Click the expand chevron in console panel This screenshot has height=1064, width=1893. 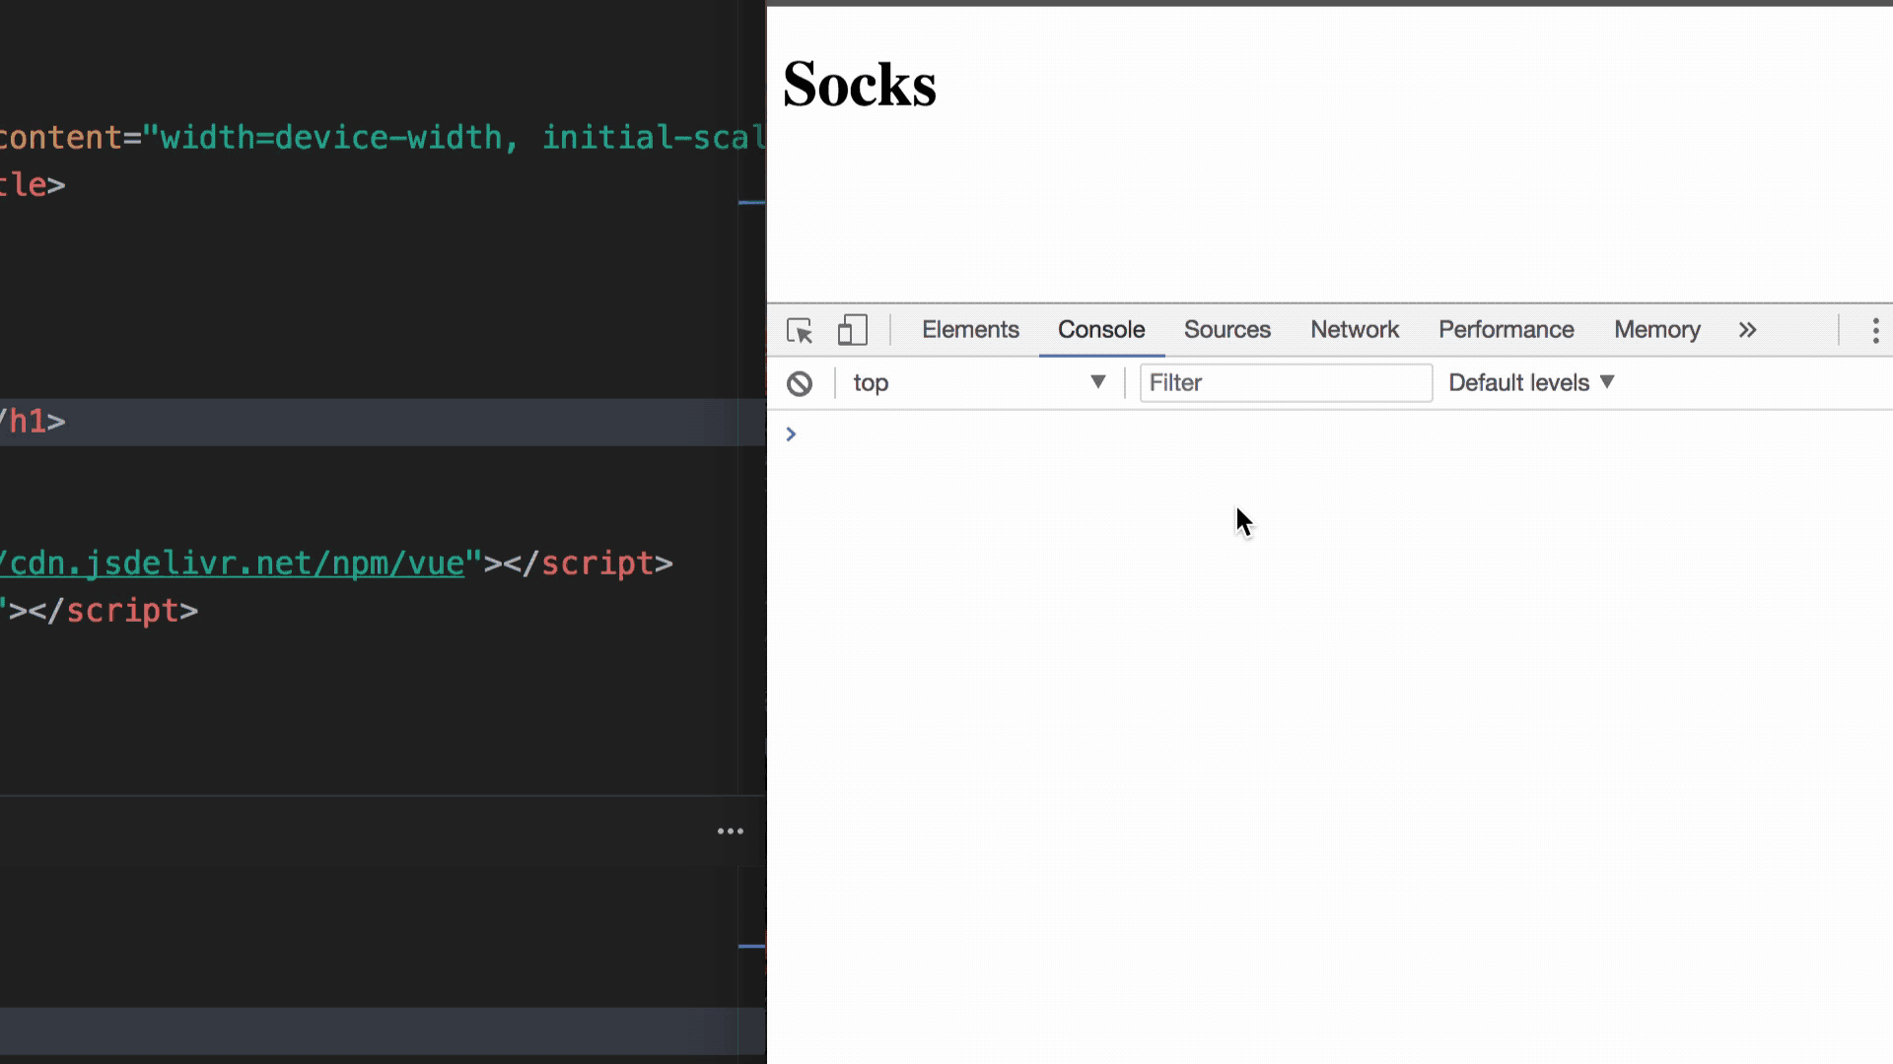791,432
